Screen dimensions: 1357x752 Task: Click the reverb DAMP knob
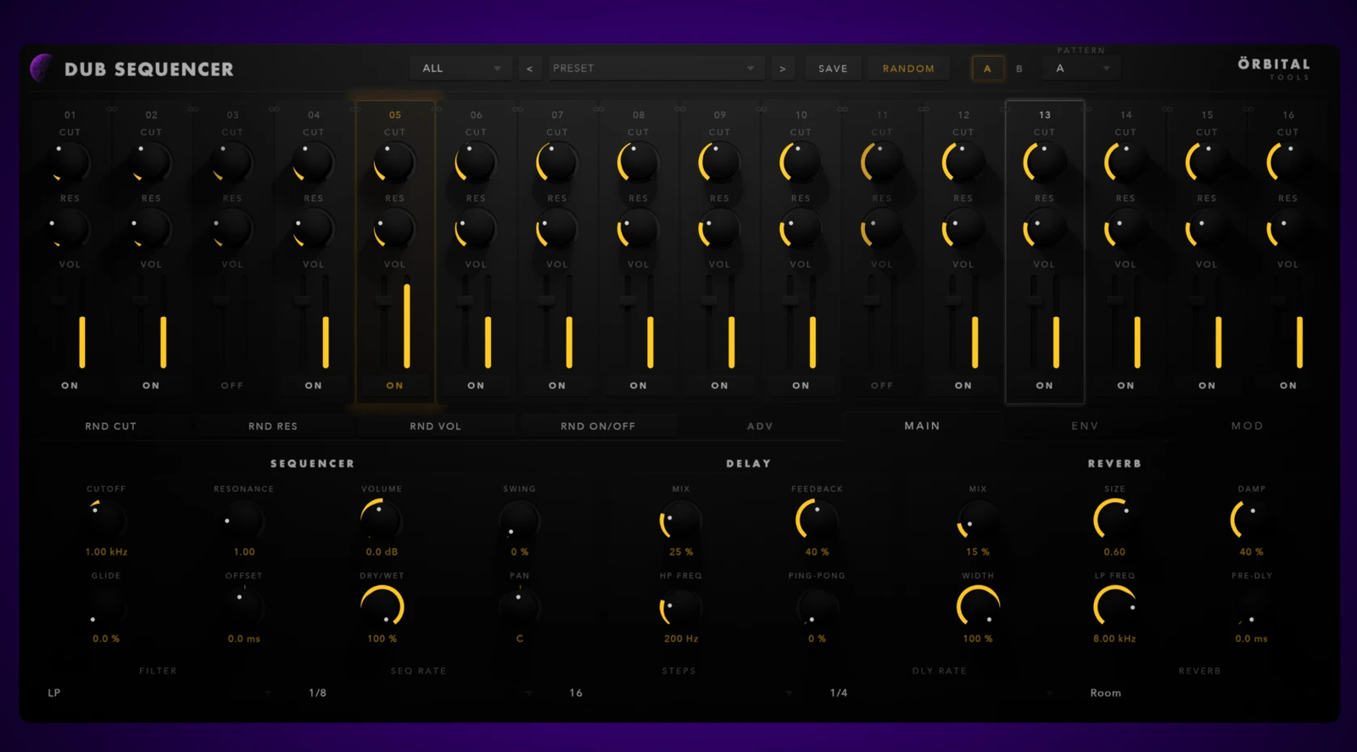pos(1252,520)
